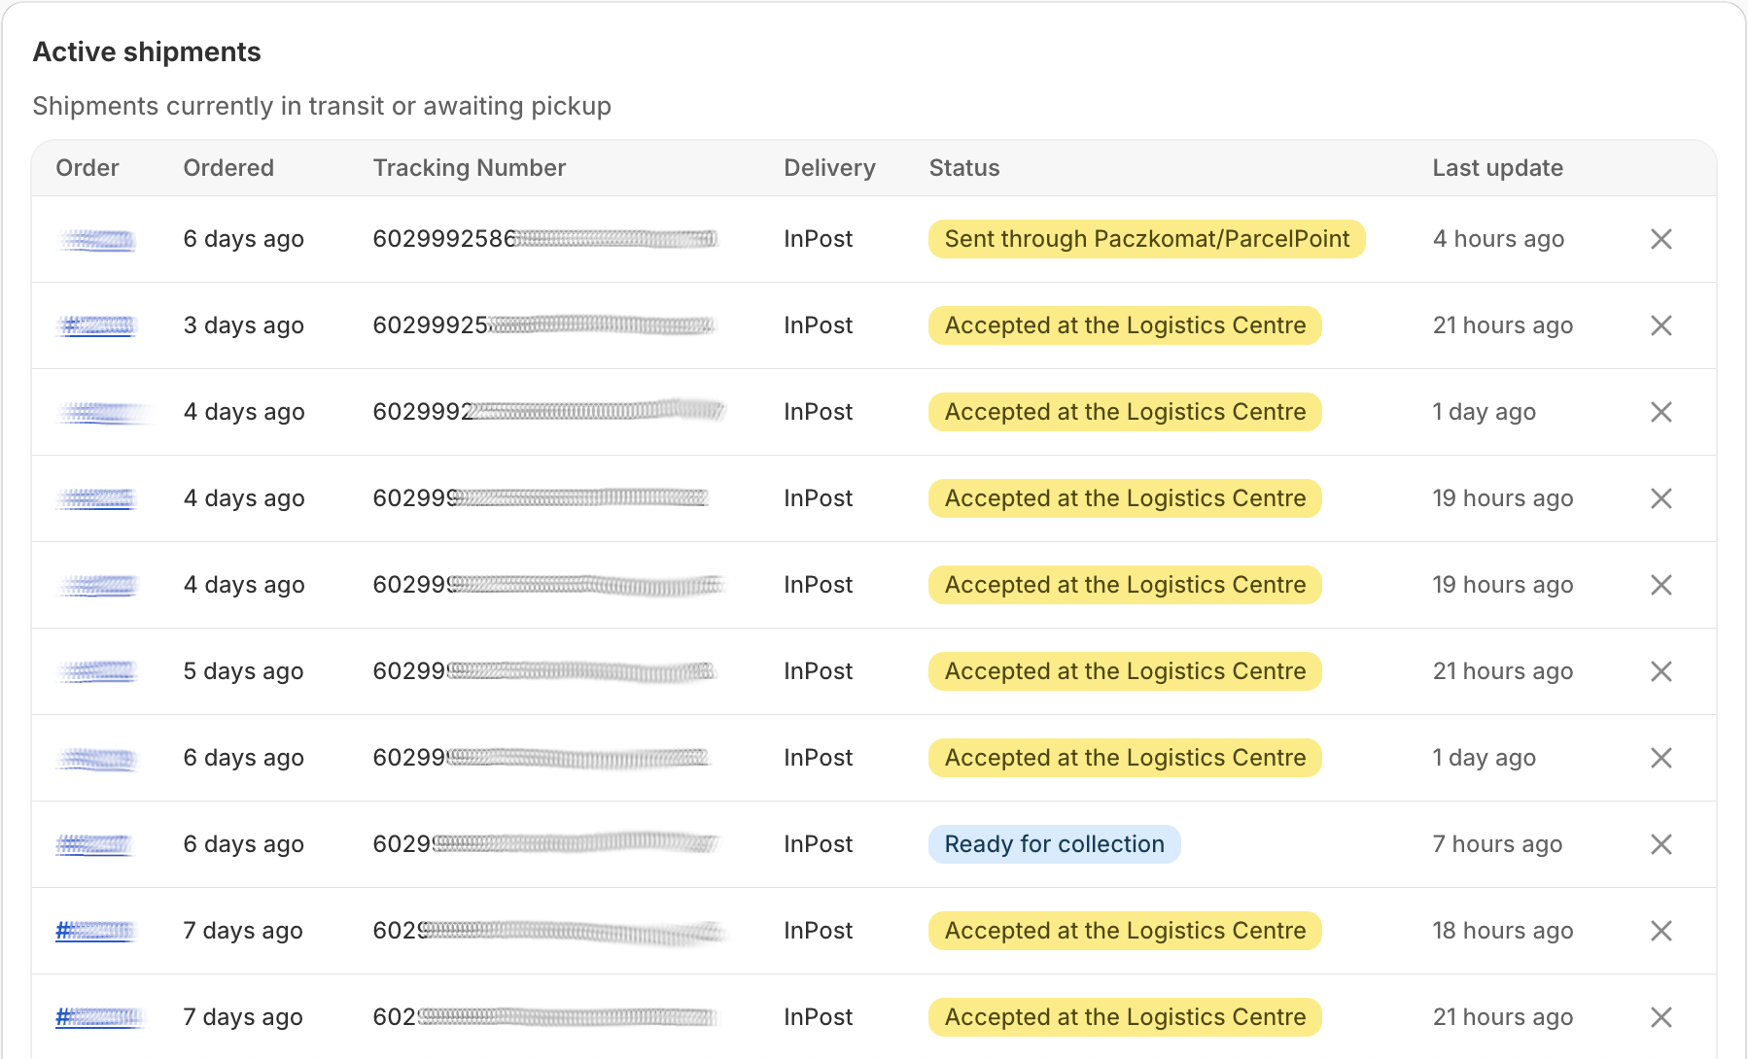The width and height of the screenshot is (1748, 1059).
Task: Click the Ready for collection status badge
Action: [1055, 844]
